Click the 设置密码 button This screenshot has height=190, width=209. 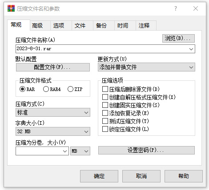pos(146,150)
